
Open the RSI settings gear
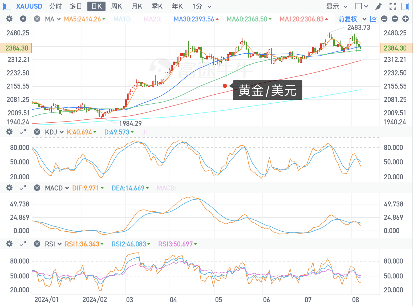pyautogui.click(x=9, y=244)
